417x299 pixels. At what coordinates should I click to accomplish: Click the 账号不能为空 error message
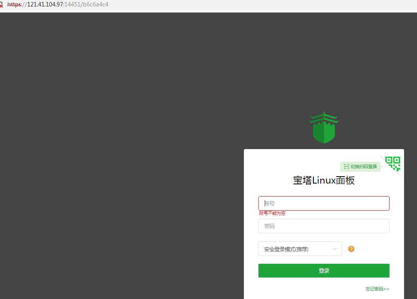(x=272, y=213)
